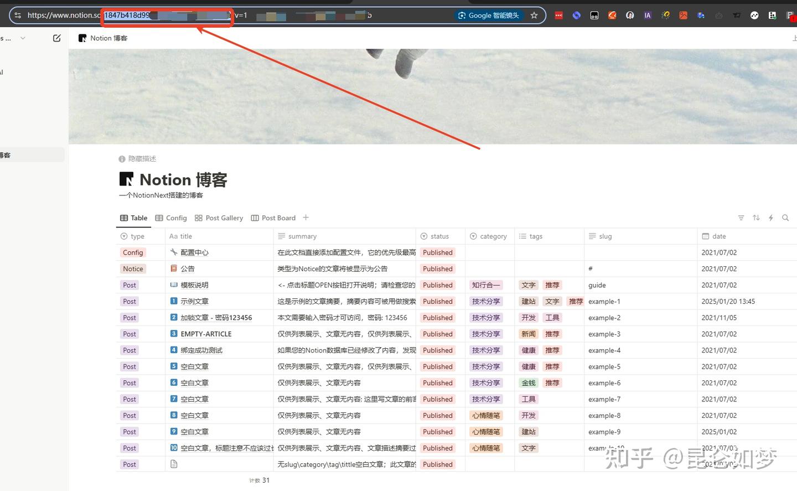This screenshot has width=797, height=491.
Task: Search the database with the magnifier icon
Action: coord(785,218)
